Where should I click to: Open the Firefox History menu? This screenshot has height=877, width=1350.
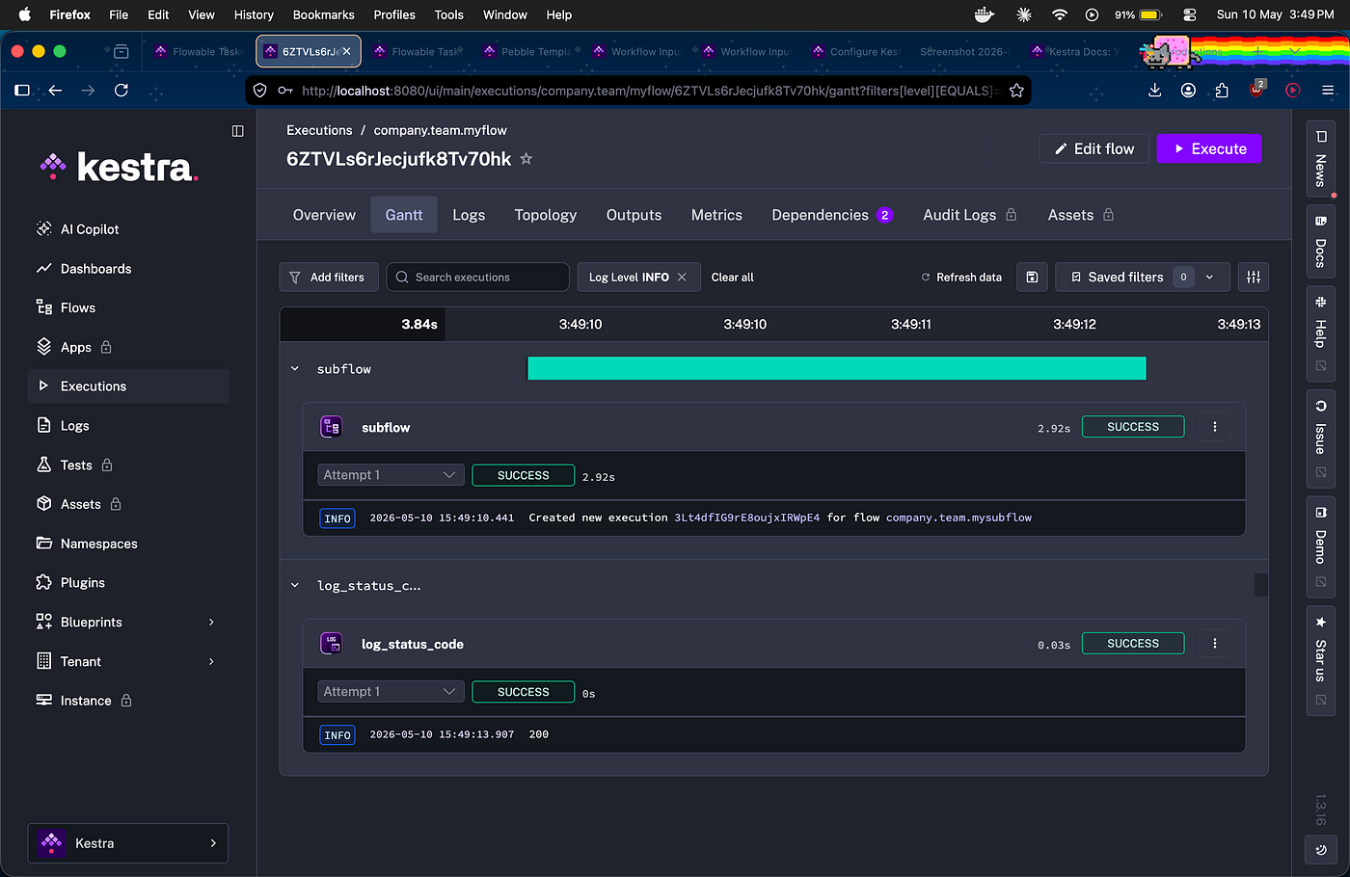(x=254, y=14)
